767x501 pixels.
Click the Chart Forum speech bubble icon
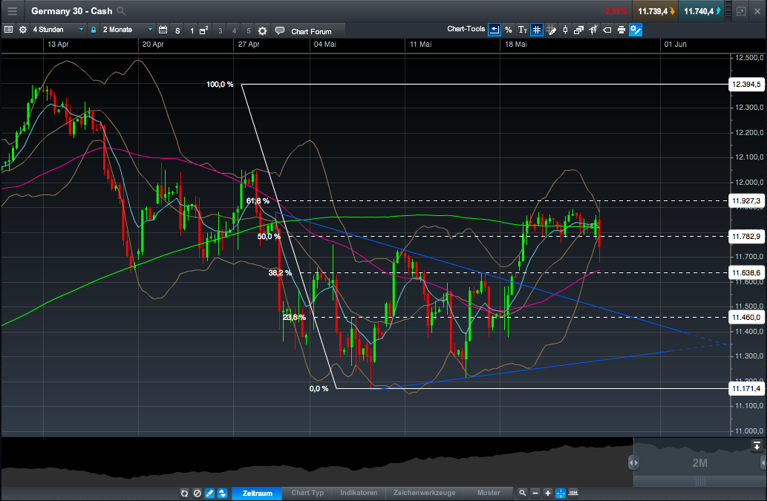click(280, 30)
